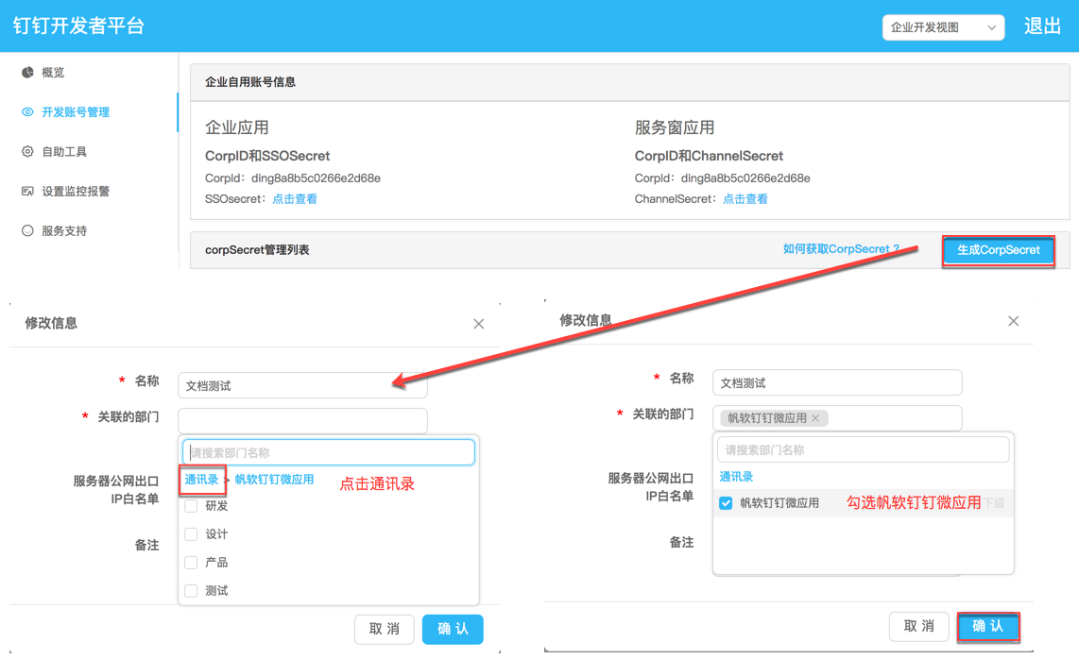Remove the 帆软钉钉微应用 tag via its x
This screenshot has height=659, width=1079.
point(815,418)
